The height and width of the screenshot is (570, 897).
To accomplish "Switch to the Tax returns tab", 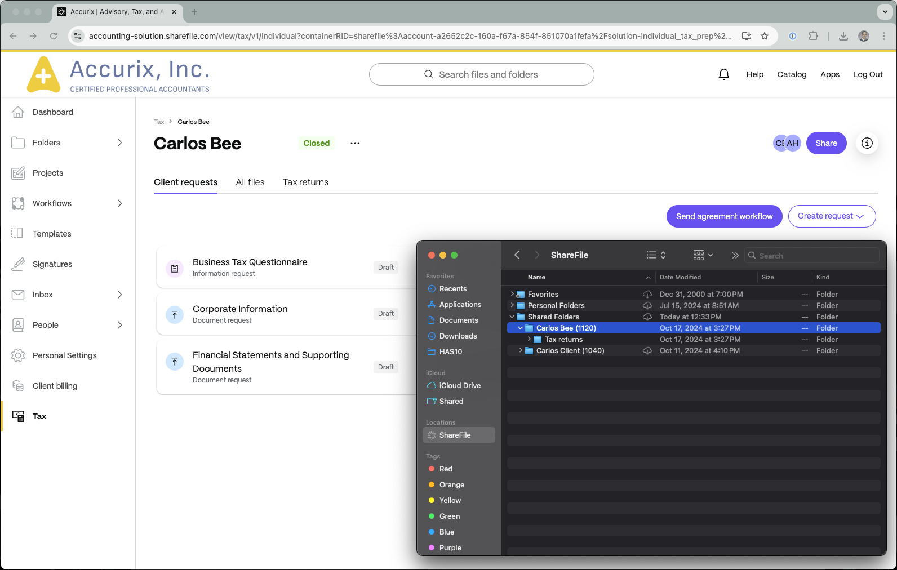I will pyautogui.click(x=305, y=182).
